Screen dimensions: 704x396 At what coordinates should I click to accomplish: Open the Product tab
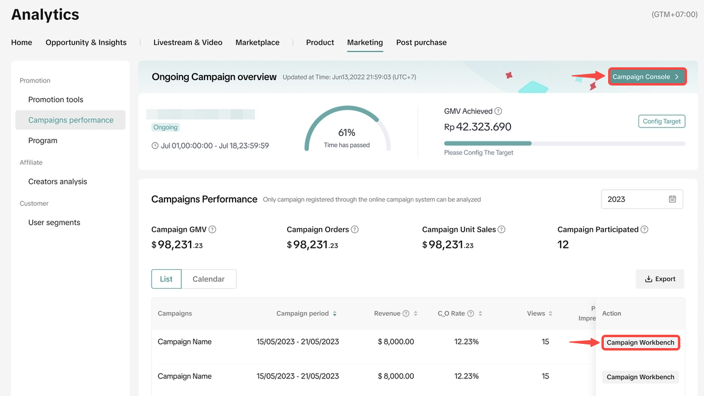tap(320, 42)
